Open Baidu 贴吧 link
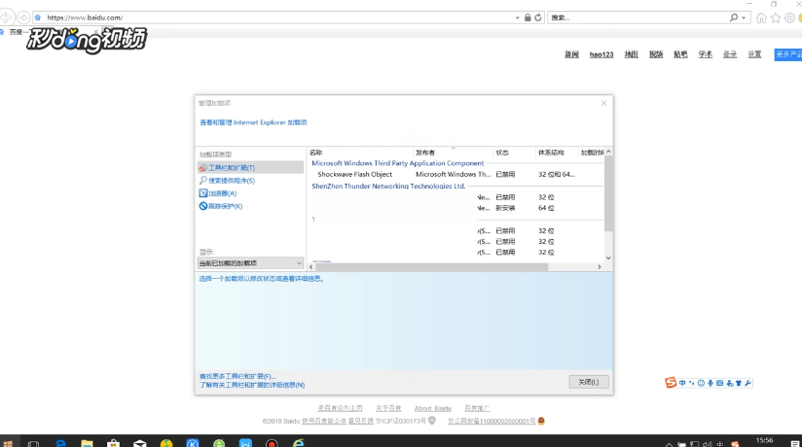 (x=680, y=54)
